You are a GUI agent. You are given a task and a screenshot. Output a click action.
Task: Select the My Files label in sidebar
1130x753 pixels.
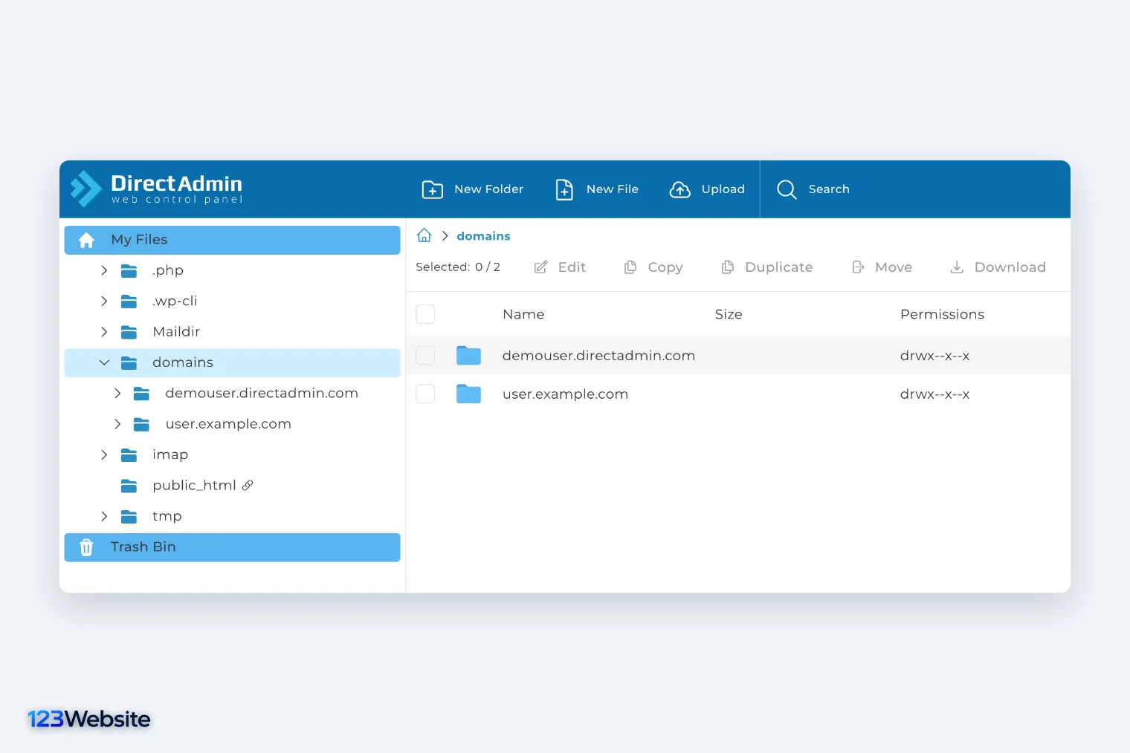[139, 240]
